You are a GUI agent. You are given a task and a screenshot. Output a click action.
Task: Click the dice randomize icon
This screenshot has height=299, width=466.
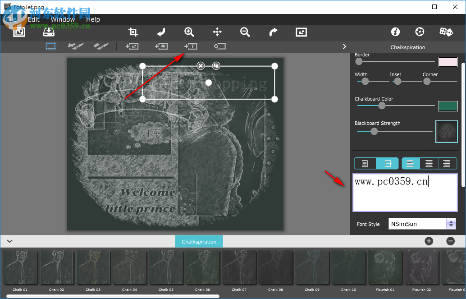[x=446, y=32]
